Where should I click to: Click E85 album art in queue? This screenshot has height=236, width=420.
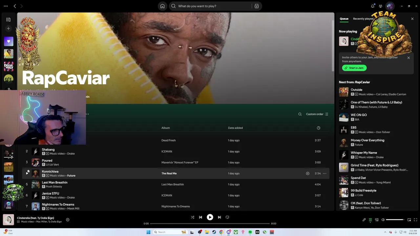[x=344, y=129]
